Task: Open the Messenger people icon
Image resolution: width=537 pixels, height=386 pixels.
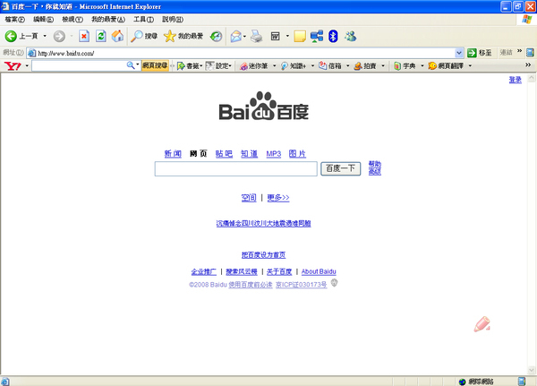Action: [x=350, y=36]
